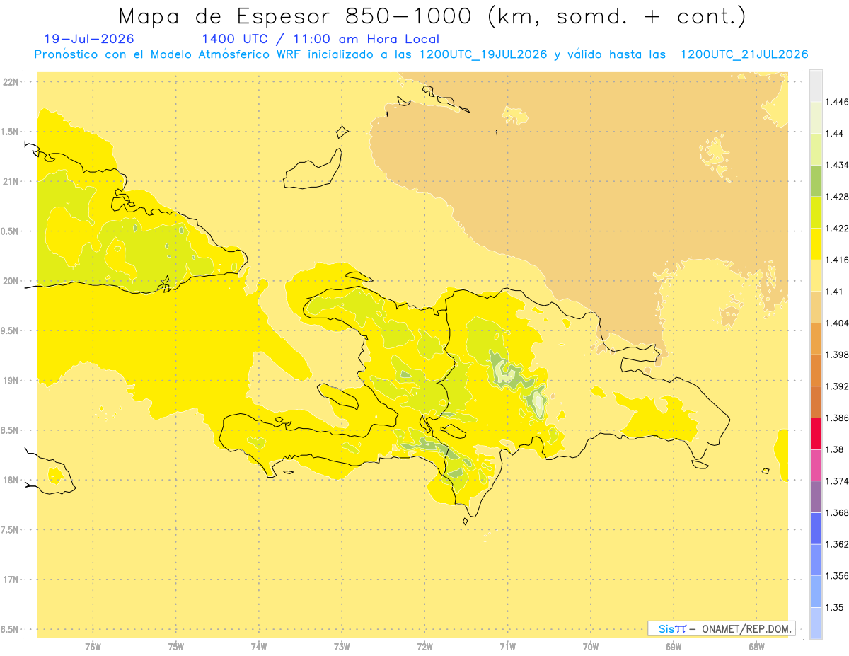This screenshot has height=656, width=849.
Task: Select the initialization stamp '1200UTC_19JUL2026'
Action: point(483,54)
